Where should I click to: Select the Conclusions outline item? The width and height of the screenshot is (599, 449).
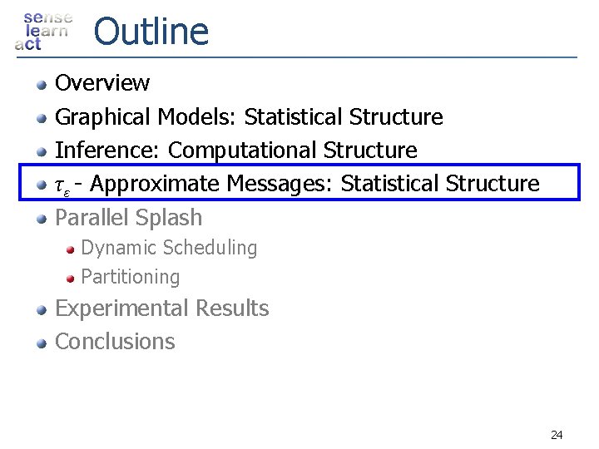115,341
